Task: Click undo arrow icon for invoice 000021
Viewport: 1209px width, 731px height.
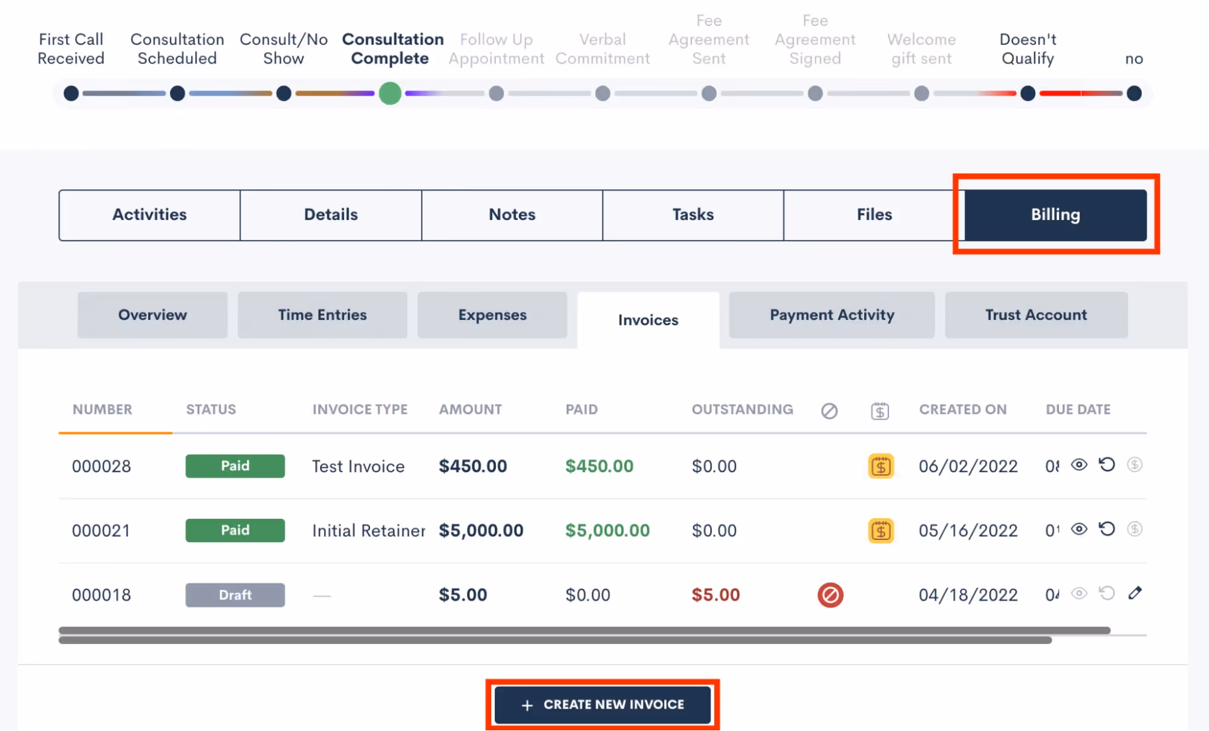Action: (1107, 529)
